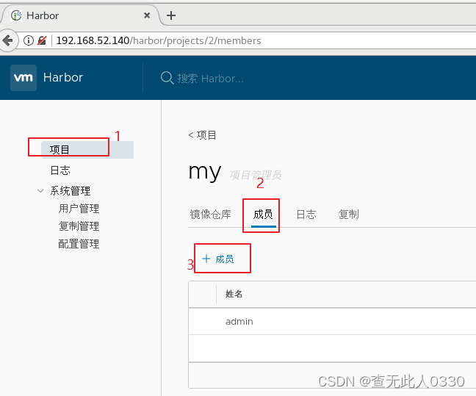Screen dimensions: 476x396
Task: Click the + 成员 add member button
Action: point(218,259)
